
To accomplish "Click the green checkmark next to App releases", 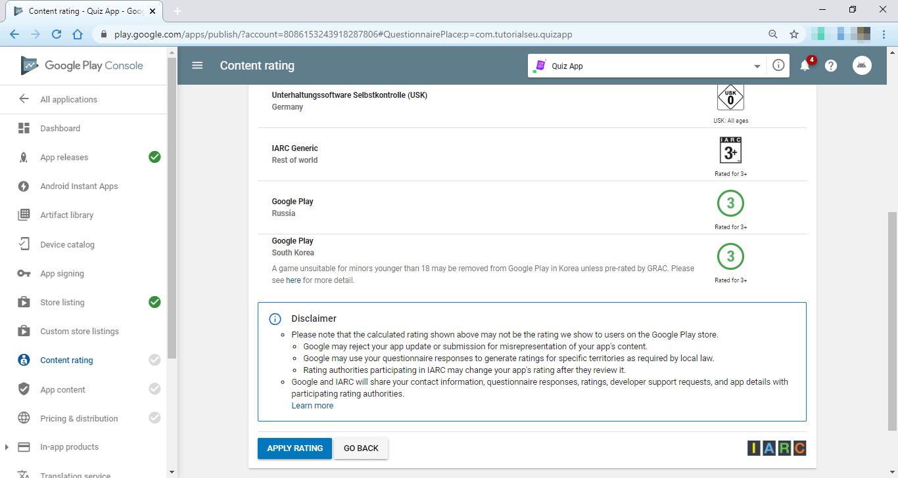I will click(x=154, y=157).
